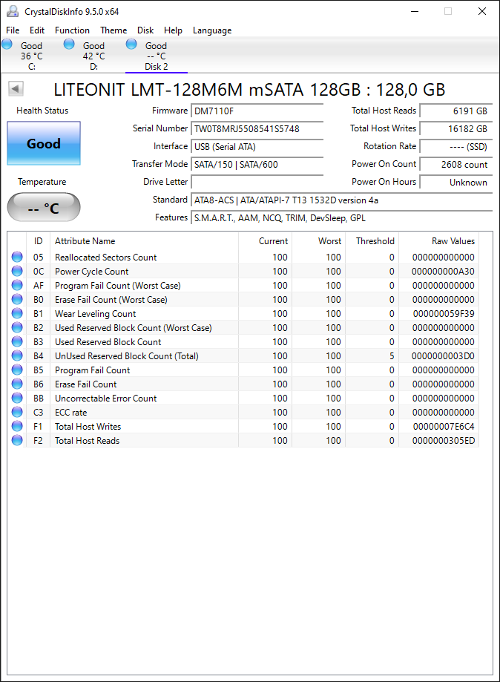
Task: Click the CrystalDiskInfo app icon in title bar
Action: (x=13, y=11)
